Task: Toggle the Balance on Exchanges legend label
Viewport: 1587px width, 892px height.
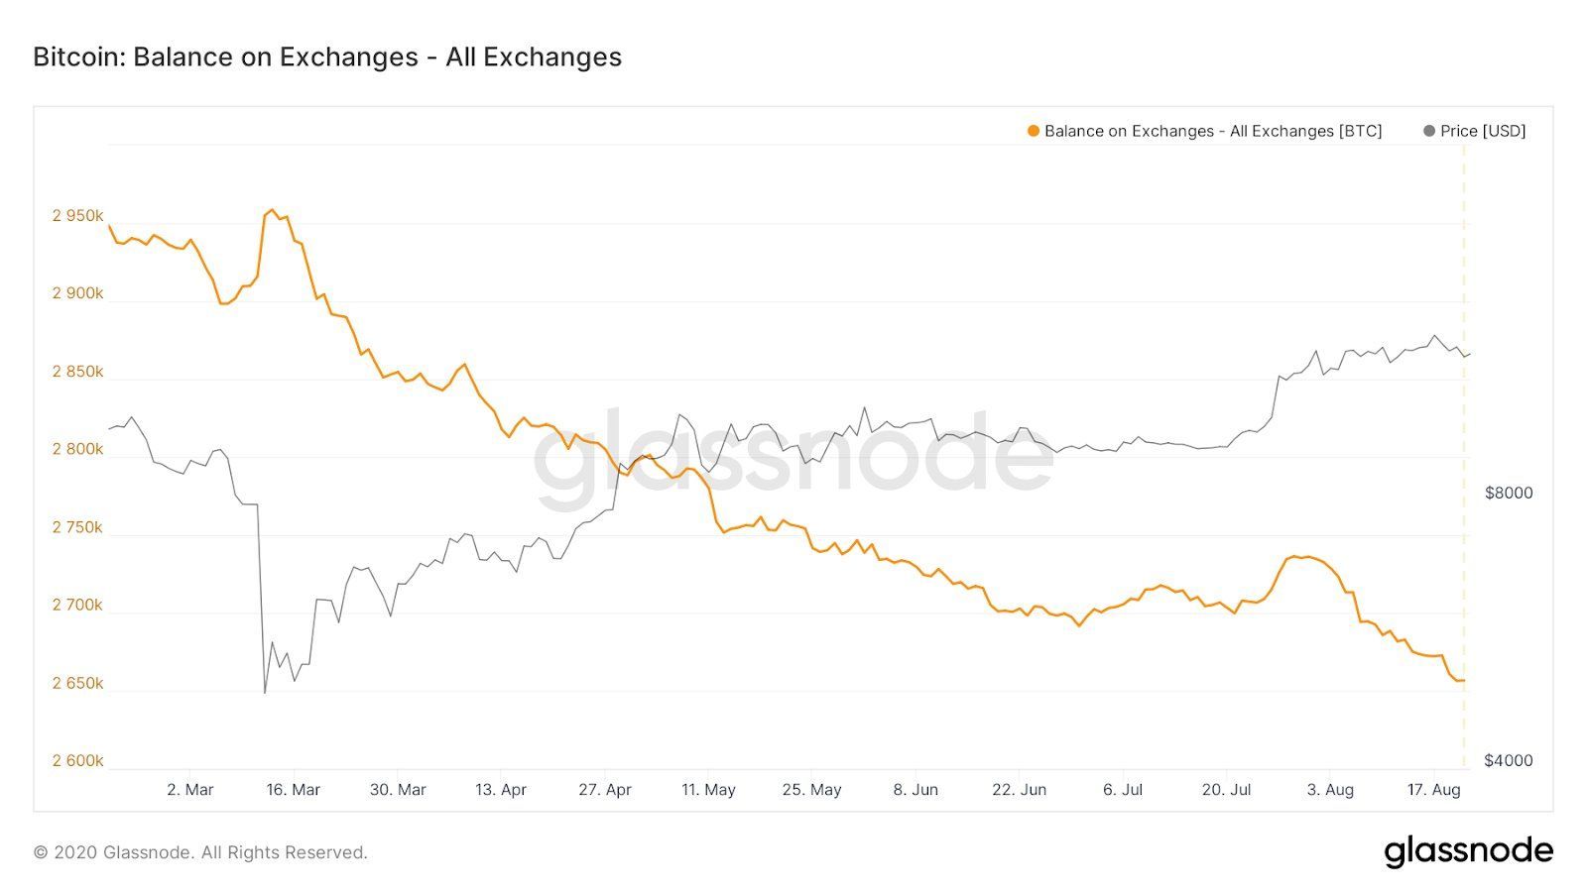Action: (1212, 131)
